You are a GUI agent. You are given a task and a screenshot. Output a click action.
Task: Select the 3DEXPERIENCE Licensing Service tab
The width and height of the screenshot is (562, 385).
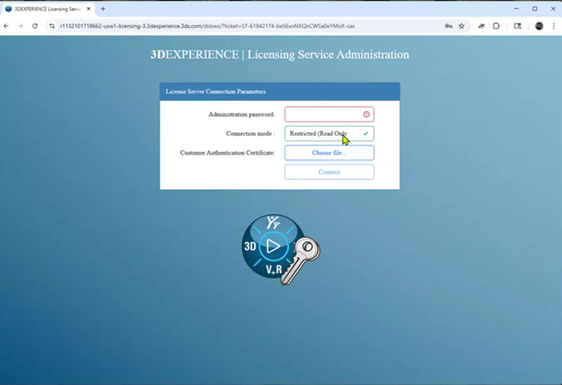49,9
